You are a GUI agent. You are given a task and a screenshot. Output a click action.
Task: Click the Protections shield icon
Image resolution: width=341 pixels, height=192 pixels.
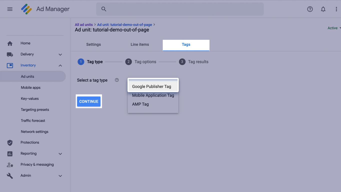pyautogui.click(x=10, y=142)
